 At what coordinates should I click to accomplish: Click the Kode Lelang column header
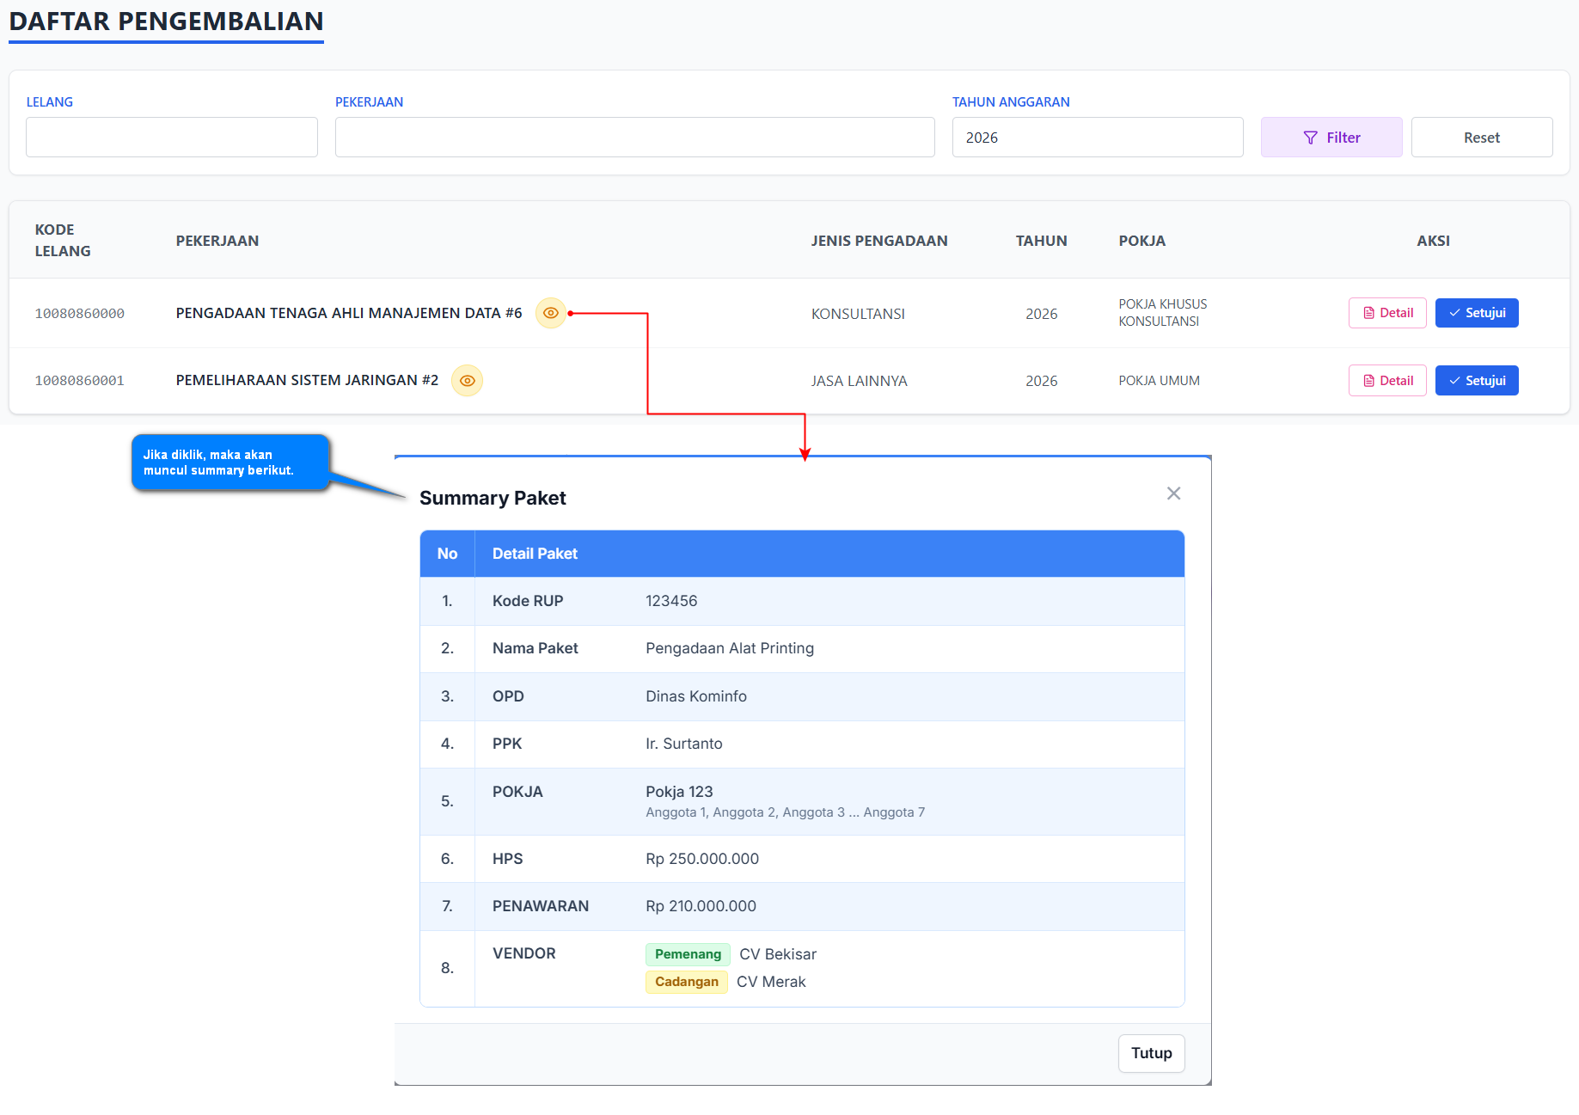[62, 241]
